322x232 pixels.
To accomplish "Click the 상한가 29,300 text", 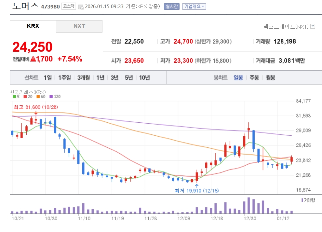I will tap(213, 42).
